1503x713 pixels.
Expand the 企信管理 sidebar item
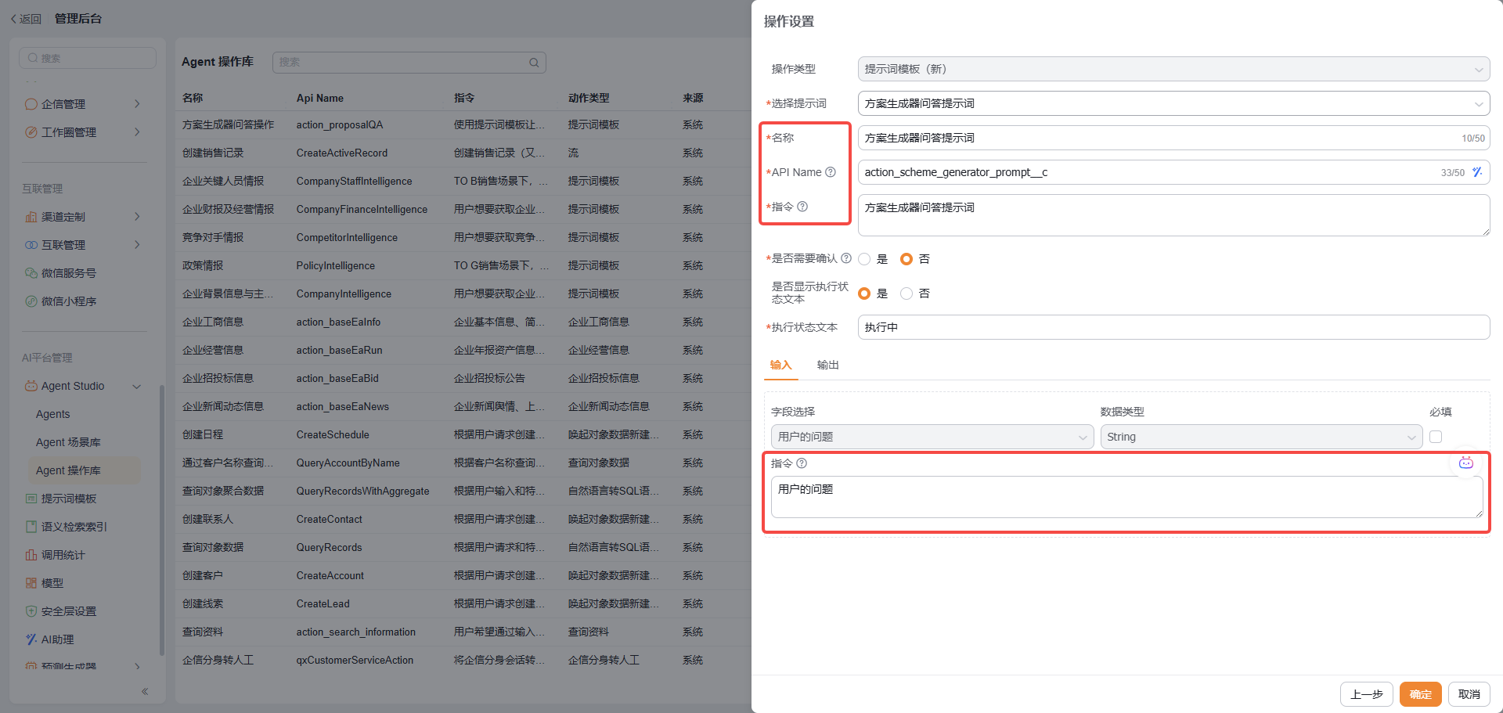(x=82, y=104)
